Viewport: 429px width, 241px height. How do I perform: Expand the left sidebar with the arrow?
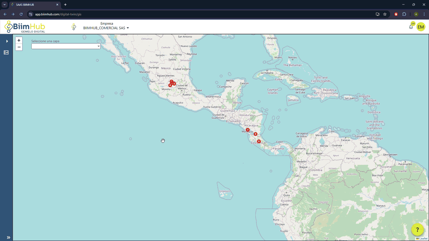(7, 41)
